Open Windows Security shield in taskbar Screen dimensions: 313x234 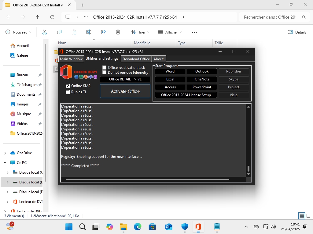(185, 227)
